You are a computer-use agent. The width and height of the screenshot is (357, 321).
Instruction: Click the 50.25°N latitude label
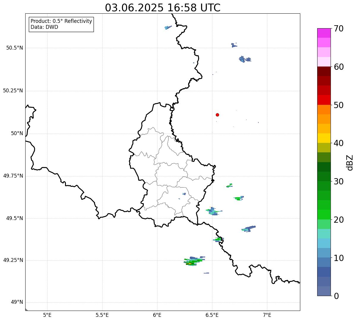[13, 91]
